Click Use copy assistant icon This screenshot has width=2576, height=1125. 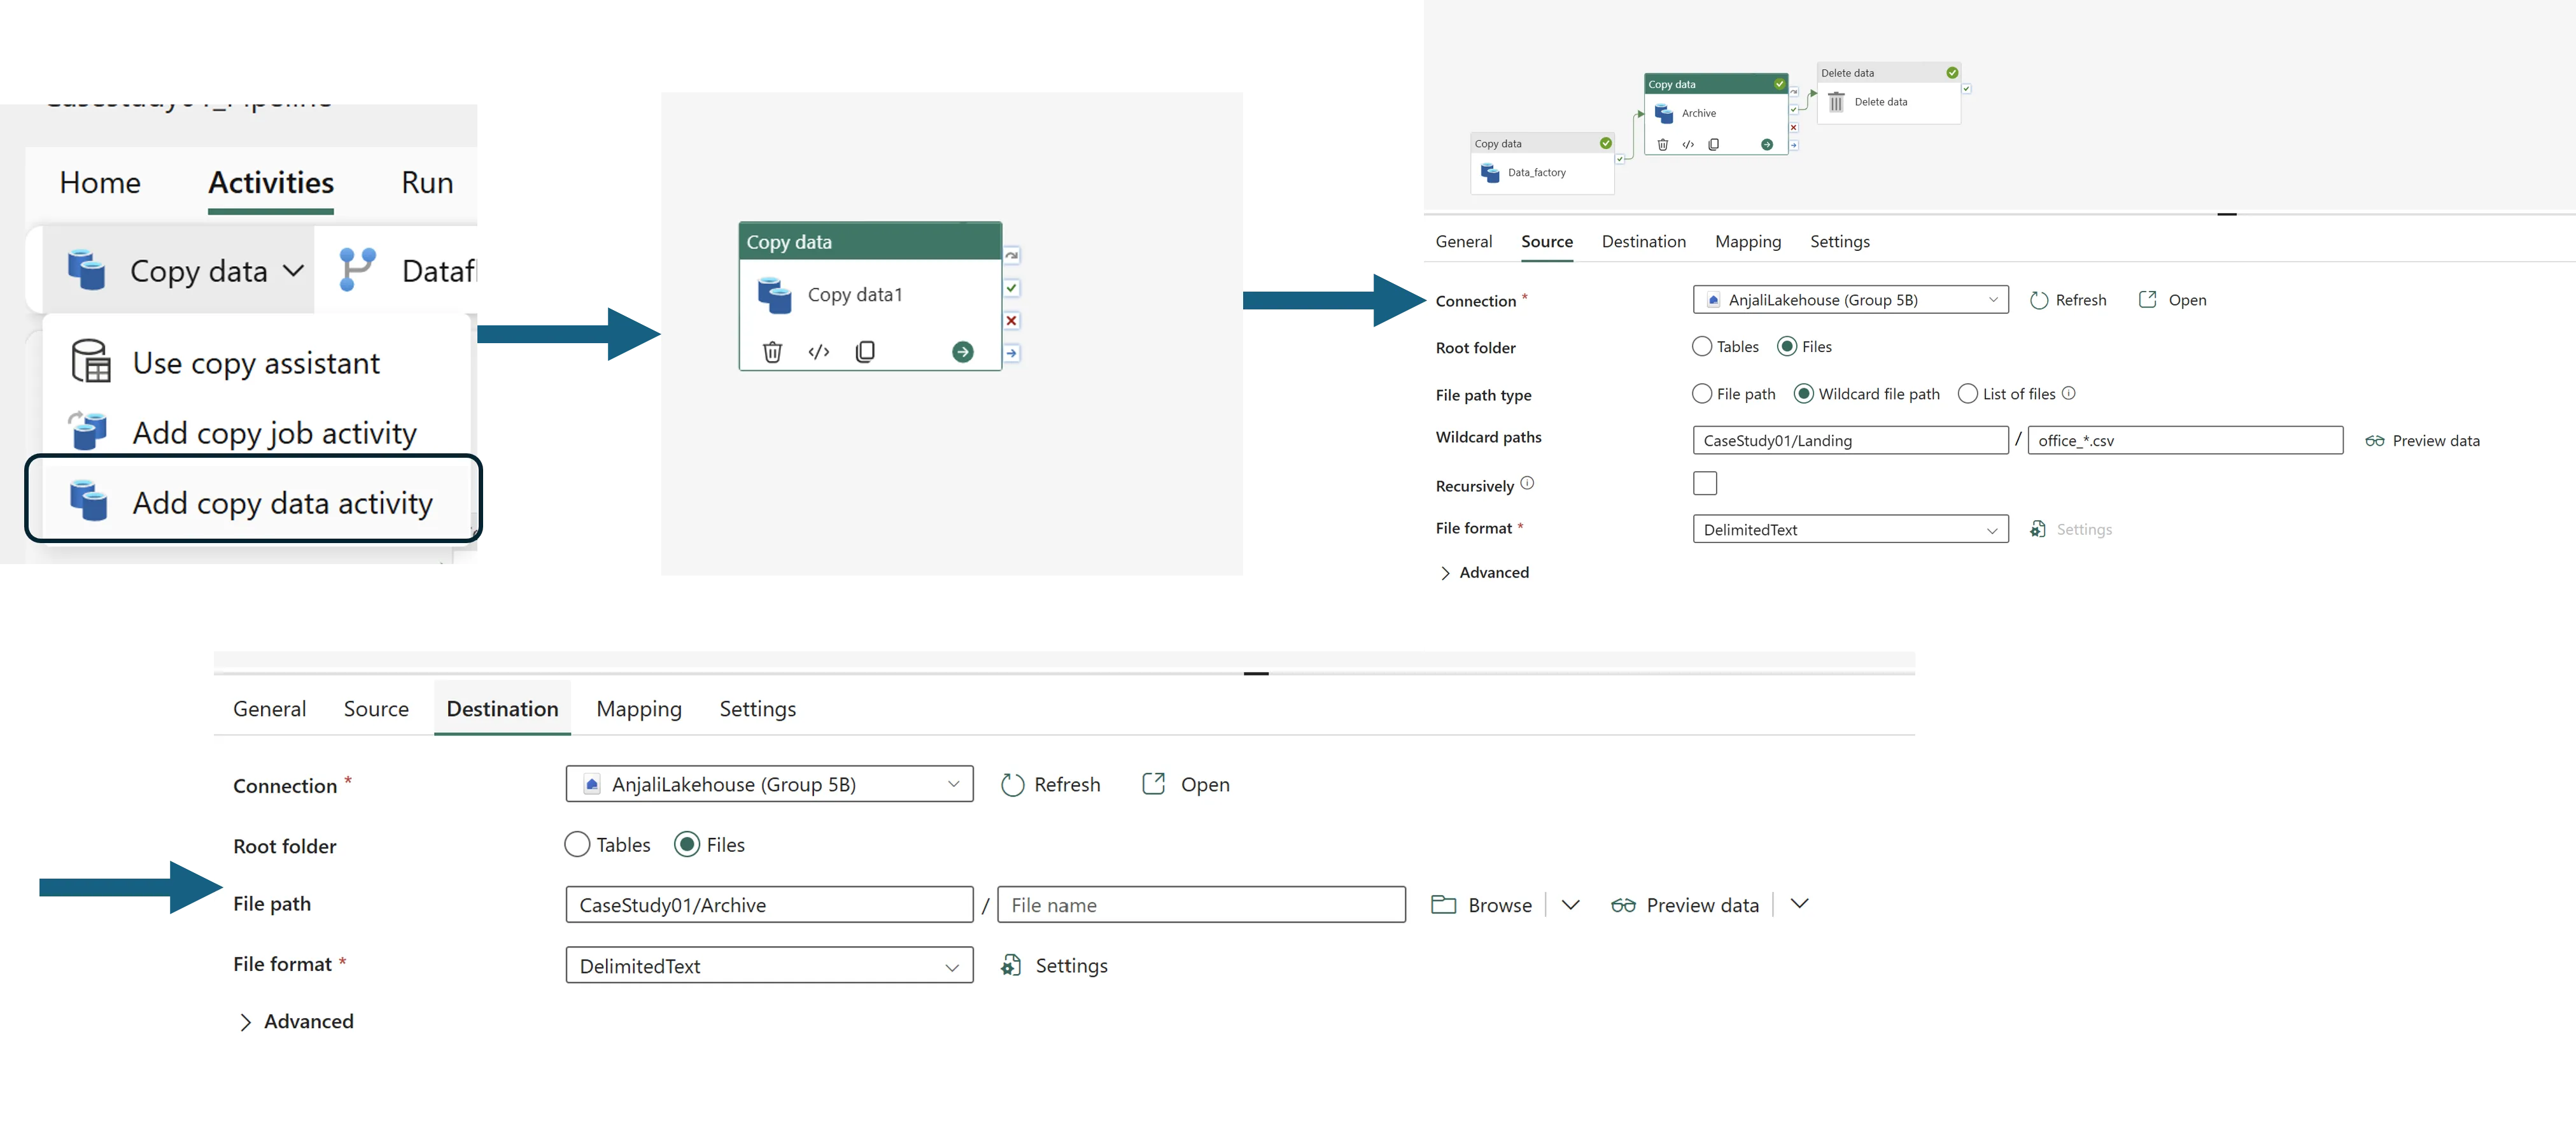91,362
